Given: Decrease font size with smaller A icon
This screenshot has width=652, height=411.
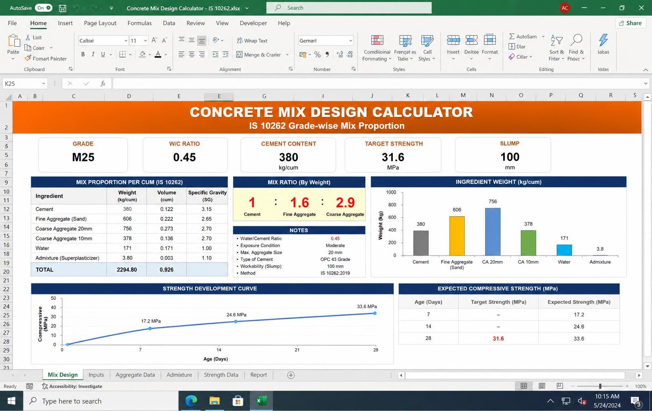Looking at the screenshot, I should 164,40.
